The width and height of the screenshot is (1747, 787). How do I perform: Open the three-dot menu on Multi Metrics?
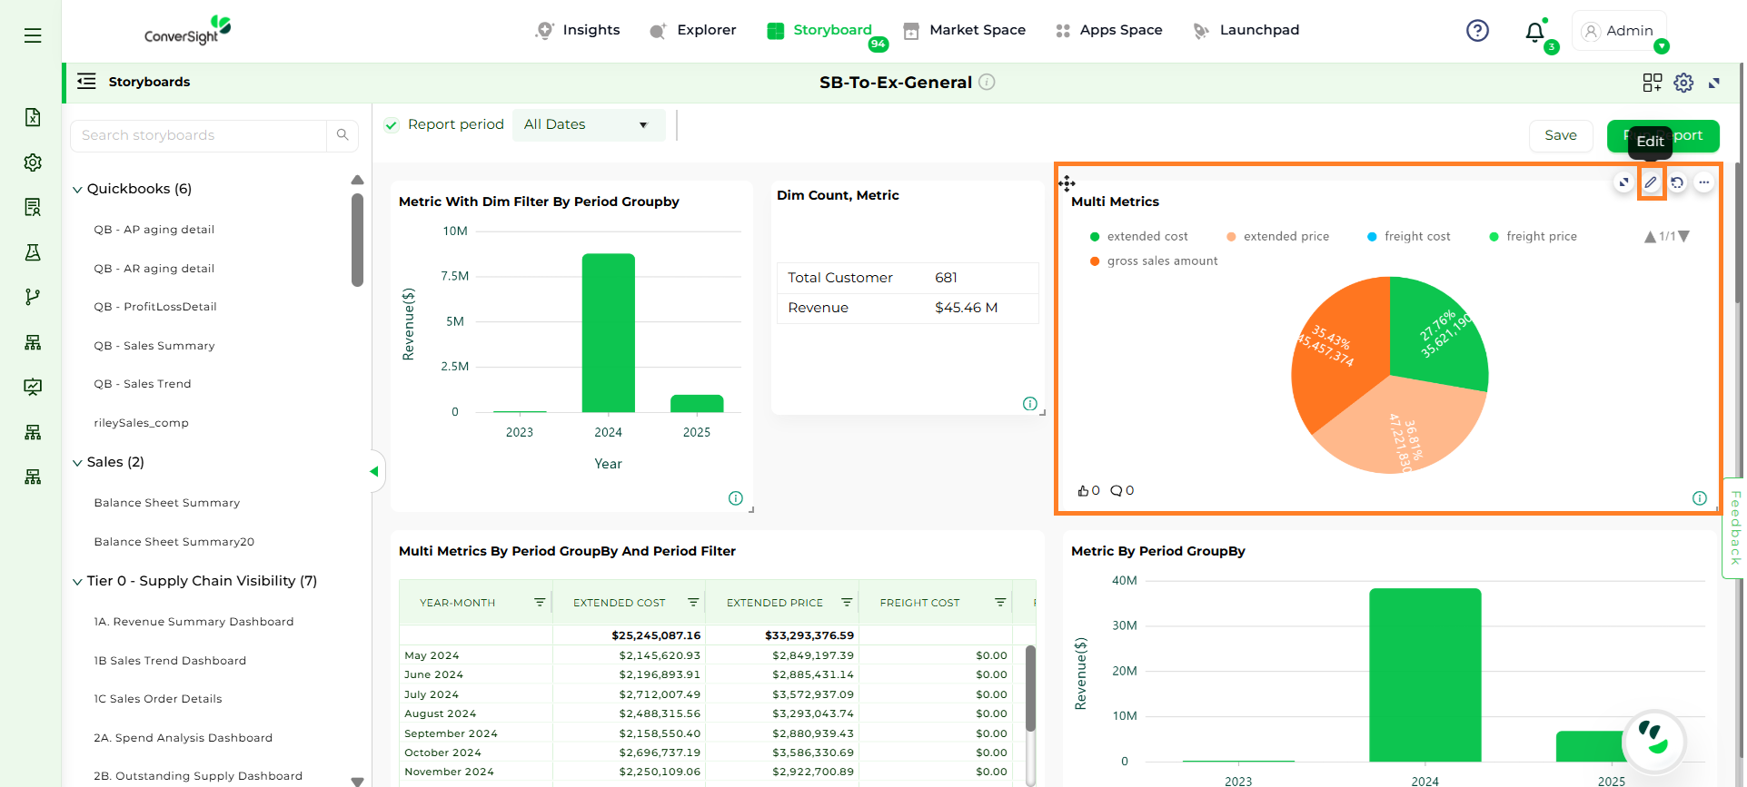1703,182
